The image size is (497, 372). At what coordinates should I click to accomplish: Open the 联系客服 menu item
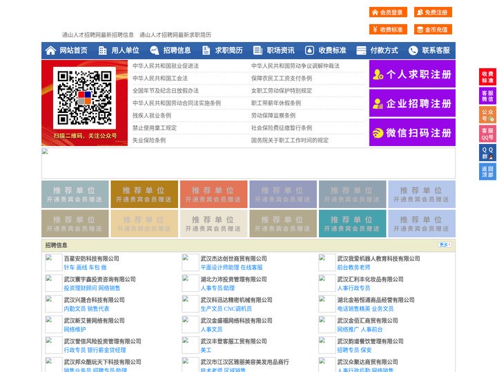click(436, 50)
